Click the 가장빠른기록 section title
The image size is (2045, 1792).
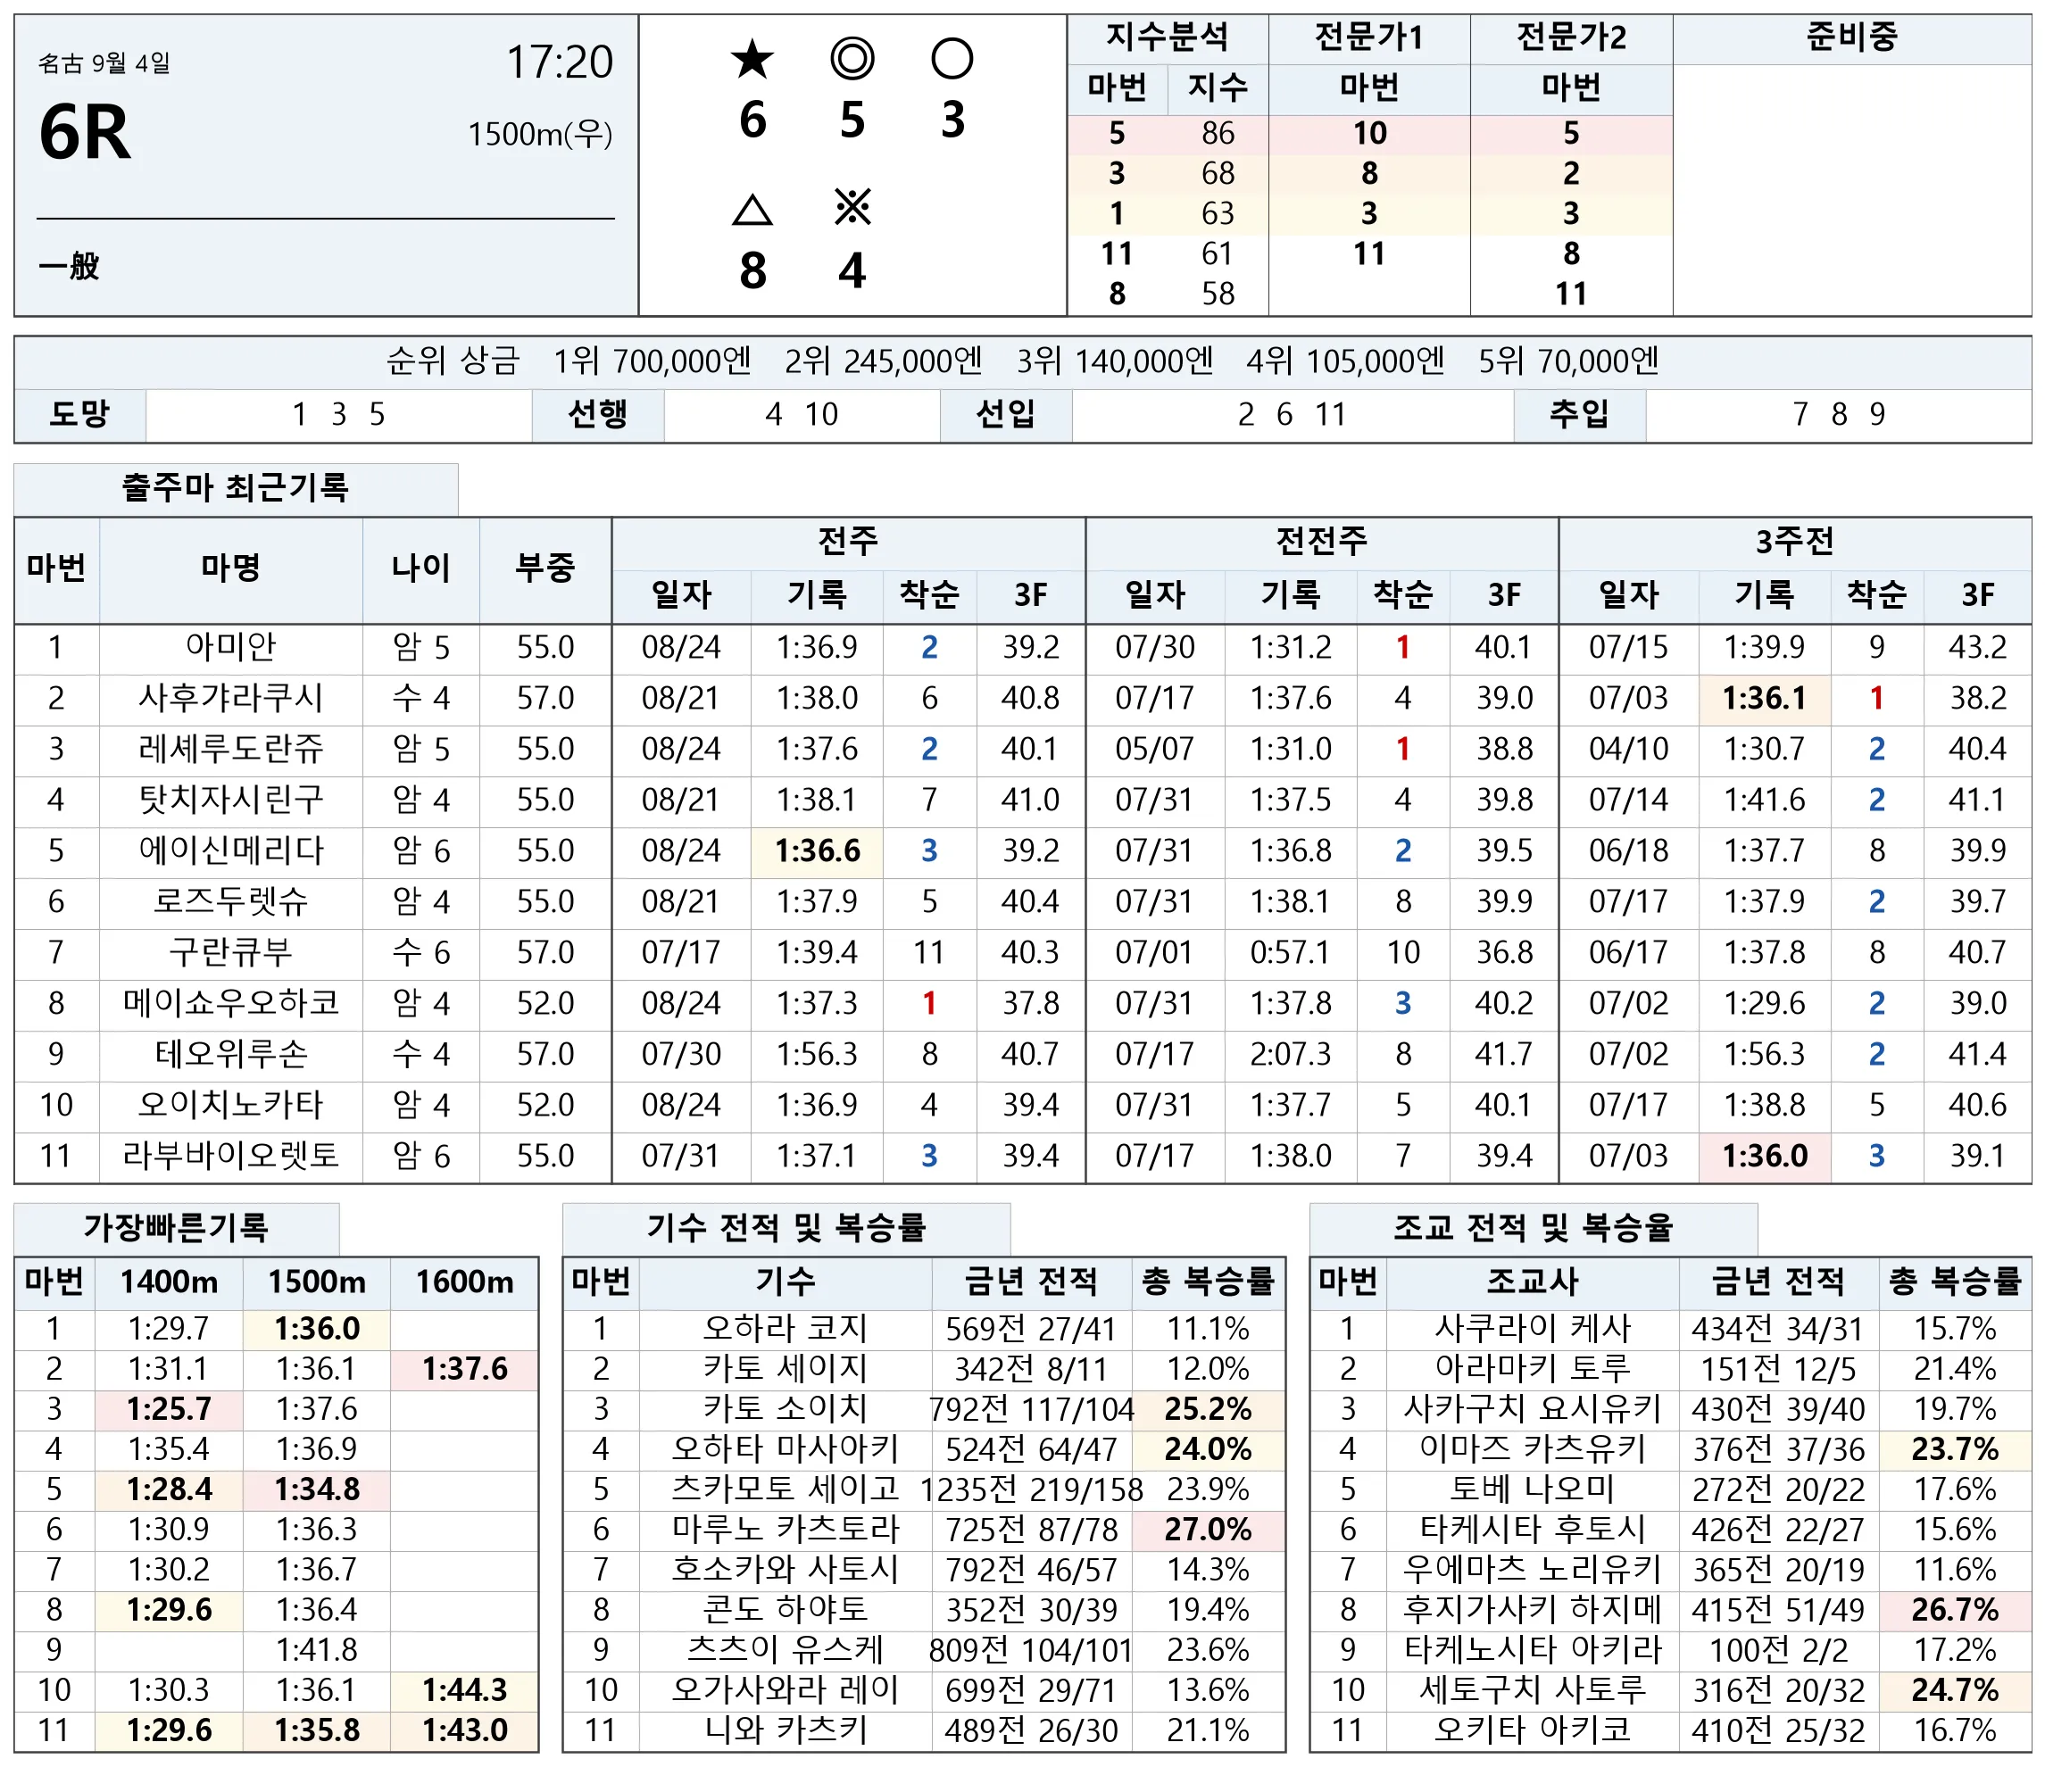(176, 1227)
